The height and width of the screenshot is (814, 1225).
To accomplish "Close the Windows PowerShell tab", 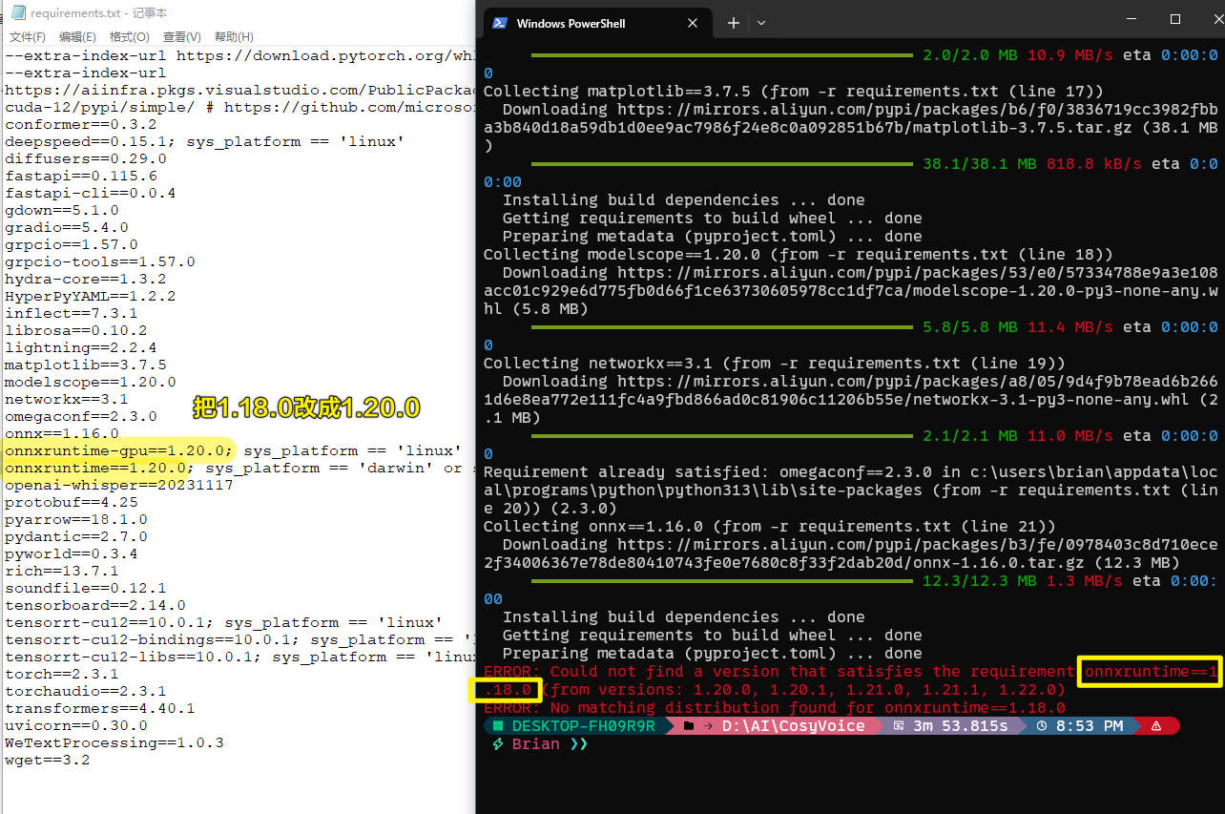I will 692,23.
